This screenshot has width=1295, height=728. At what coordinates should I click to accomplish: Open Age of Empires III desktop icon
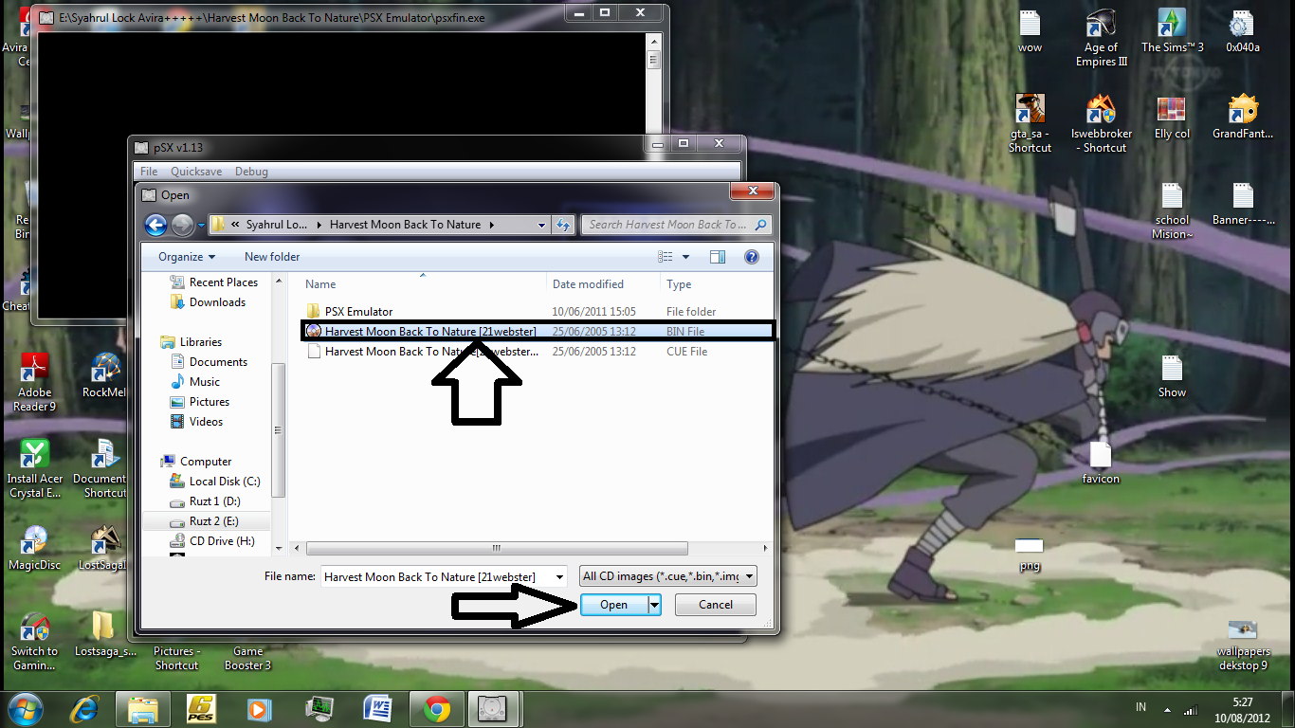click(x=1101, y=38)
